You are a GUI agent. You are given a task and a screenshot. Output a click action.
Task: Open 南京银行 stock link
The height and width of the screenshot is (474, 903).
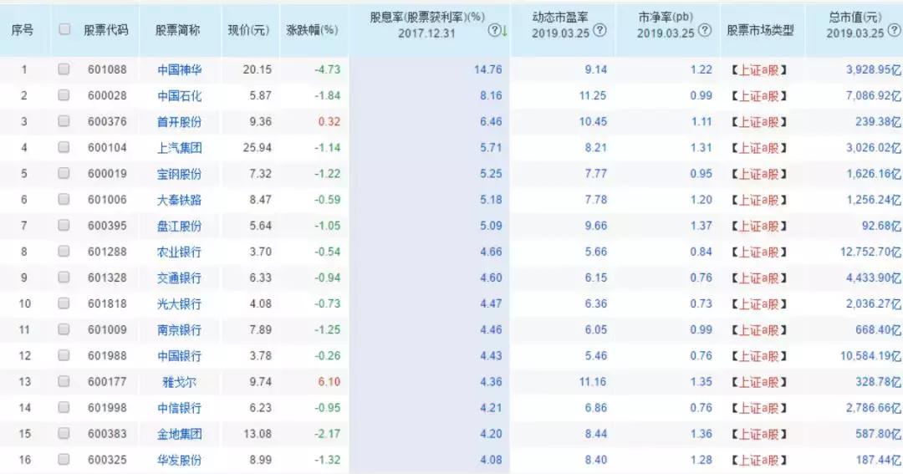179,330
